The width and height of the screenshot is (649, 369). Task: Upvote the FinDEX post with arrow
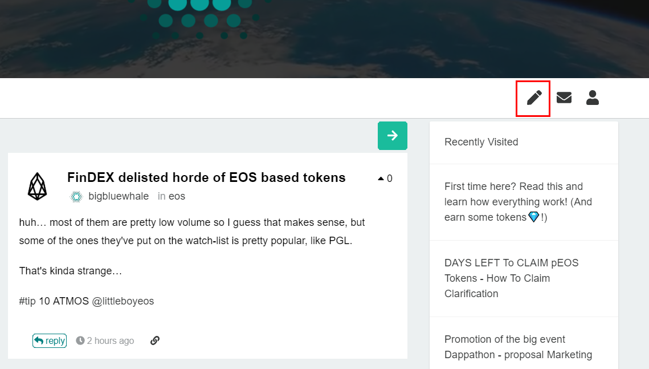[381, 179]
